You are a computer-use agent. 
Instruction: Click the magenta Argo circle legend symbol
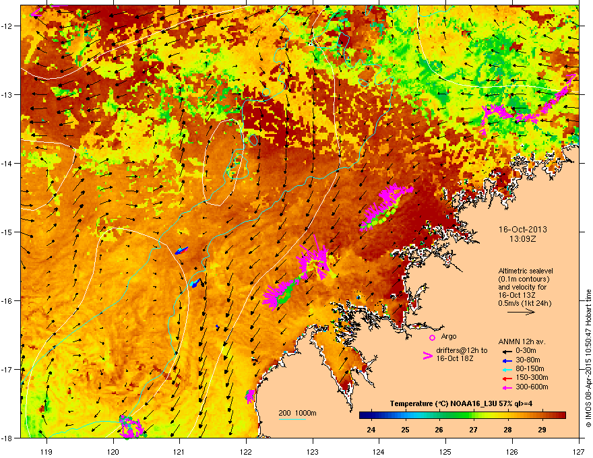[432, 337]
